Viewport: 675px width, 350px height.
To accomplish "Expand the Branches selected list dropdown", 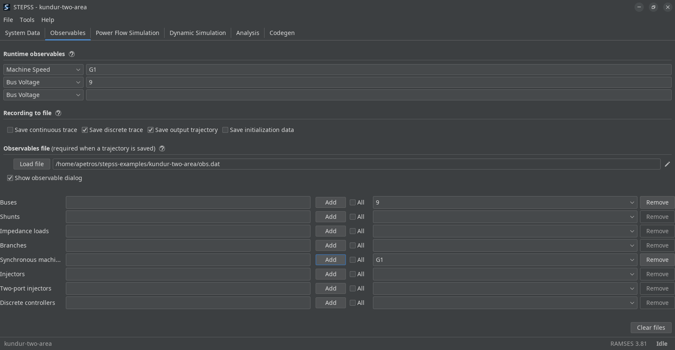I will [505, 245].
